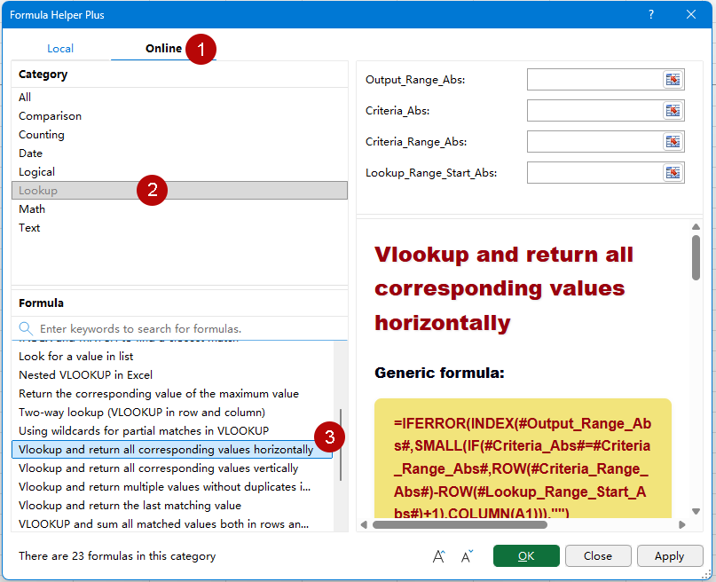Click the Criteria_Range_Abs input box
This screenshot has height=582, width=716.
[x=594, y=142]
